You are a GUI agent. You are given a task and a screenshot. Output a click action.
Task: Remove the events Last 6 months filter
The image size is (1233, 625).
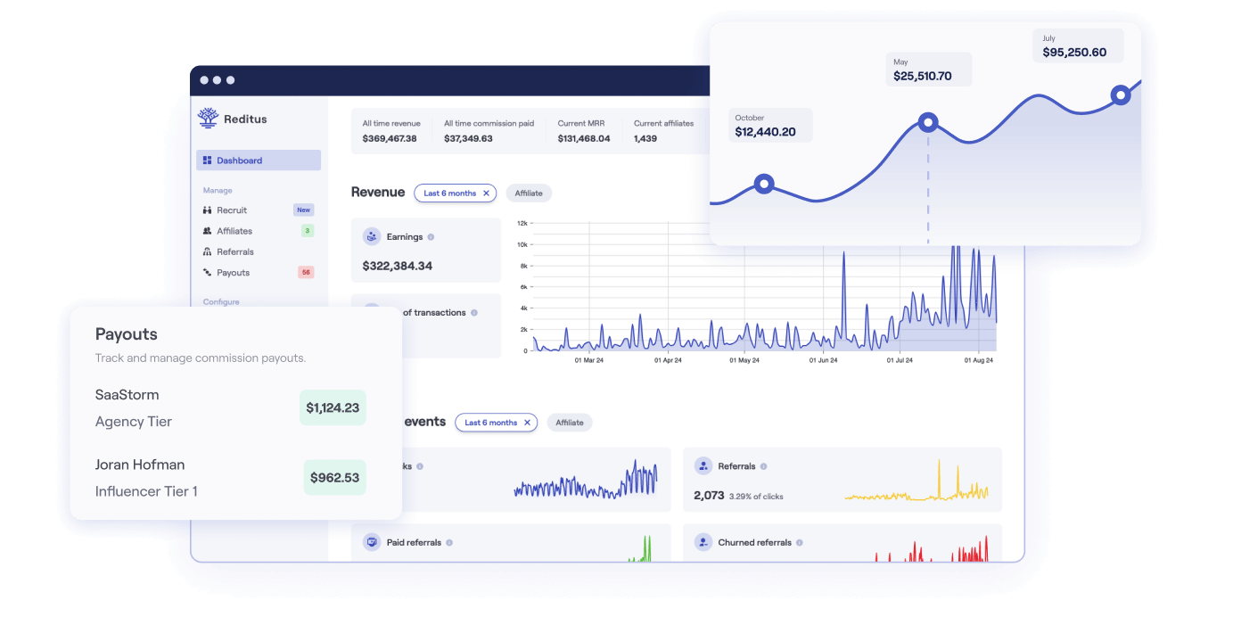click(527, 423)
